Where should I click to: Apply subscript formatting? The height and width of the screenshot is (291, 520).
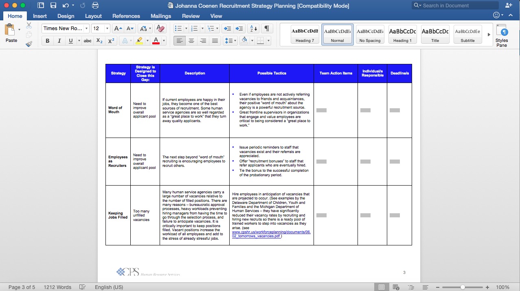[x=99, y=41]
